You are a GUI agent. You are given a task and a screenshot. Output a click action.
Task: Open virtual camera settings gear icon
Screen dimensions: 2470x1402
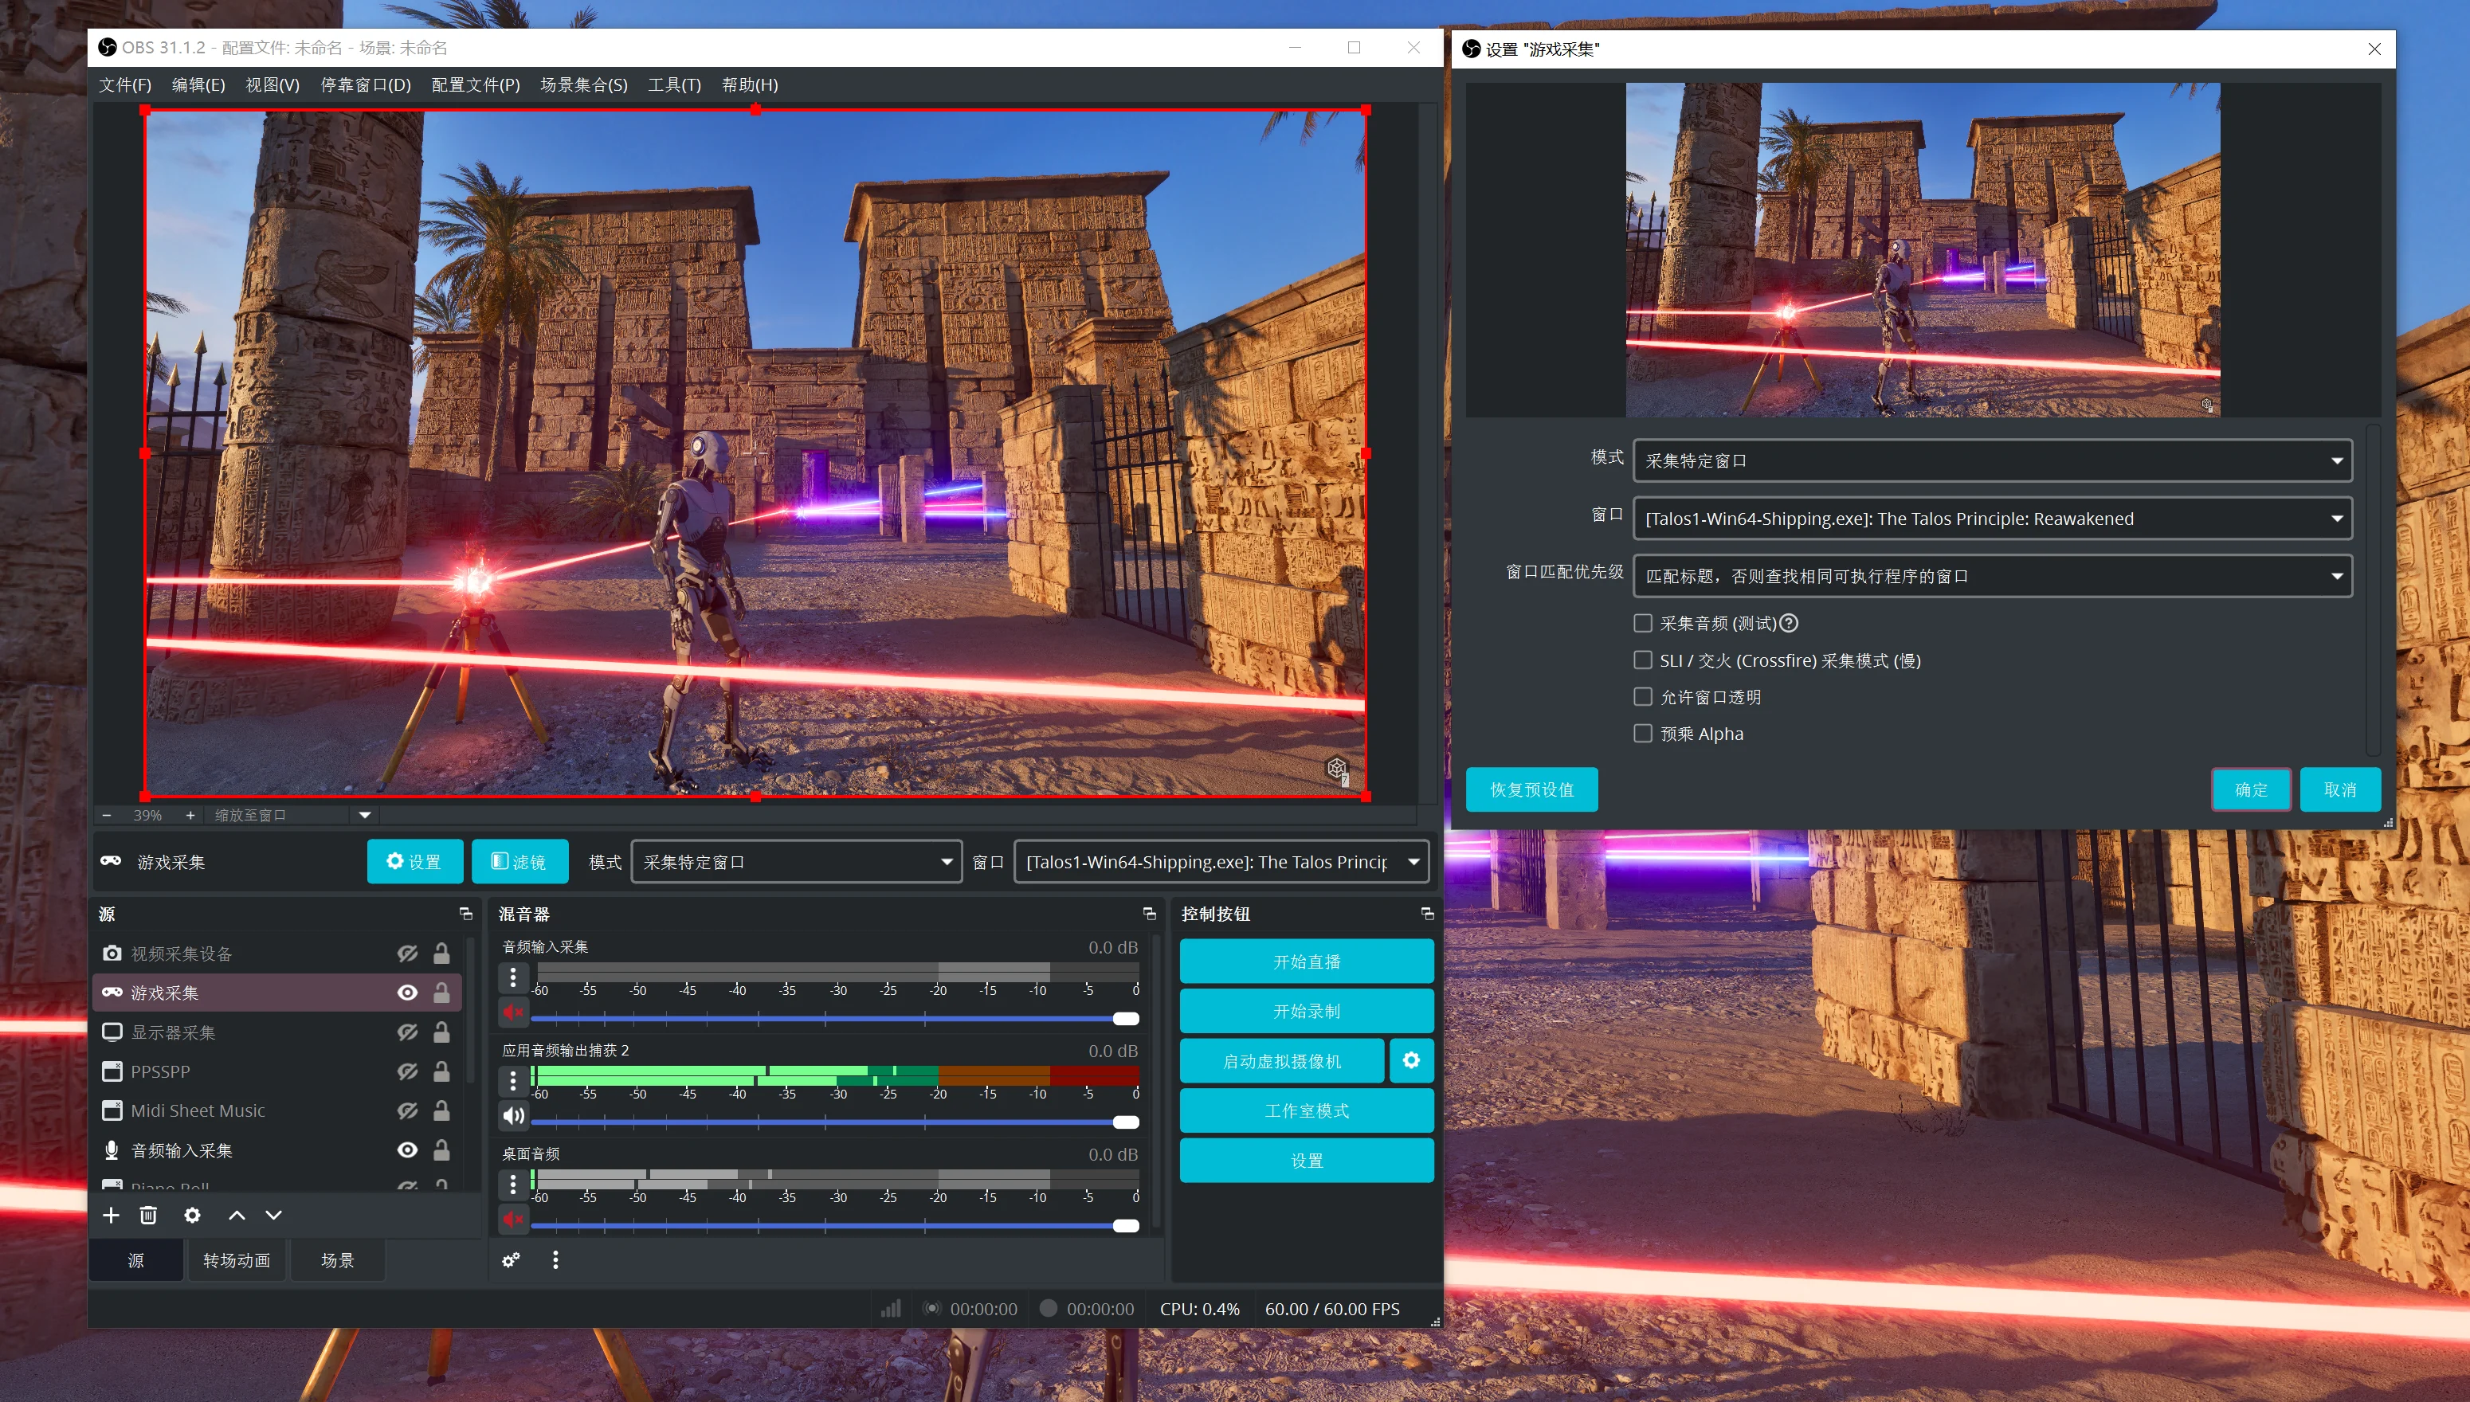1411,1060
